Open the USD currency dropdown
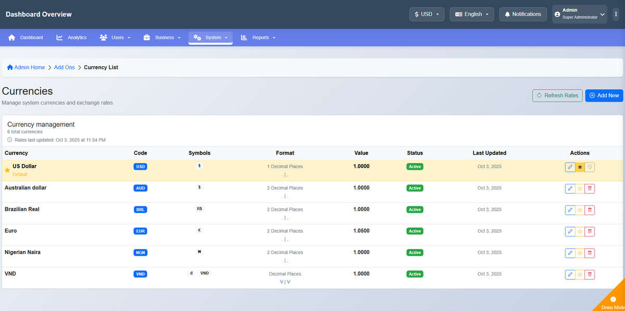The image size is (625, 311). (x=427, y=14)
